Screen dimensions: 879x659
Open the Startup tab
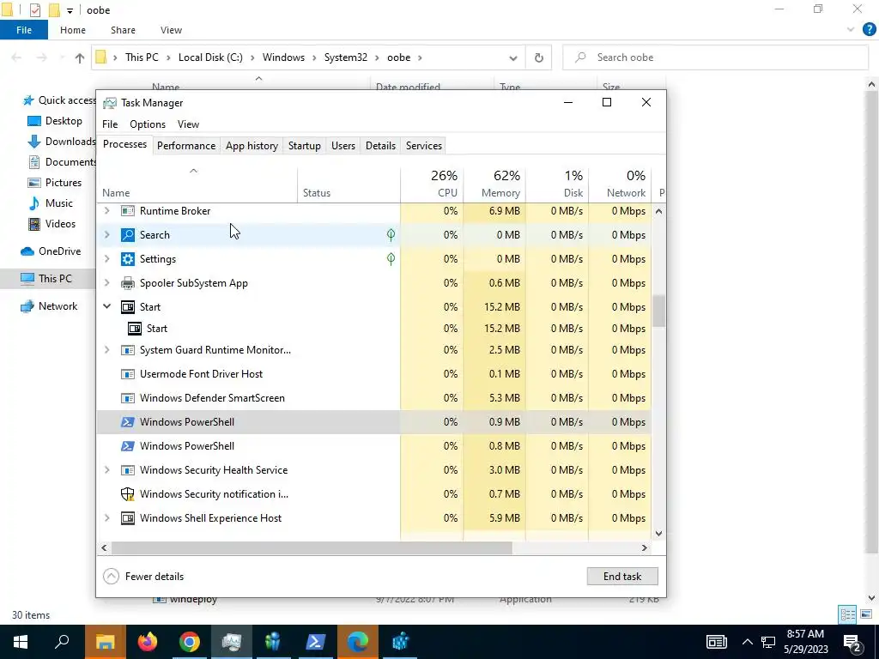[x=305, y=146]
